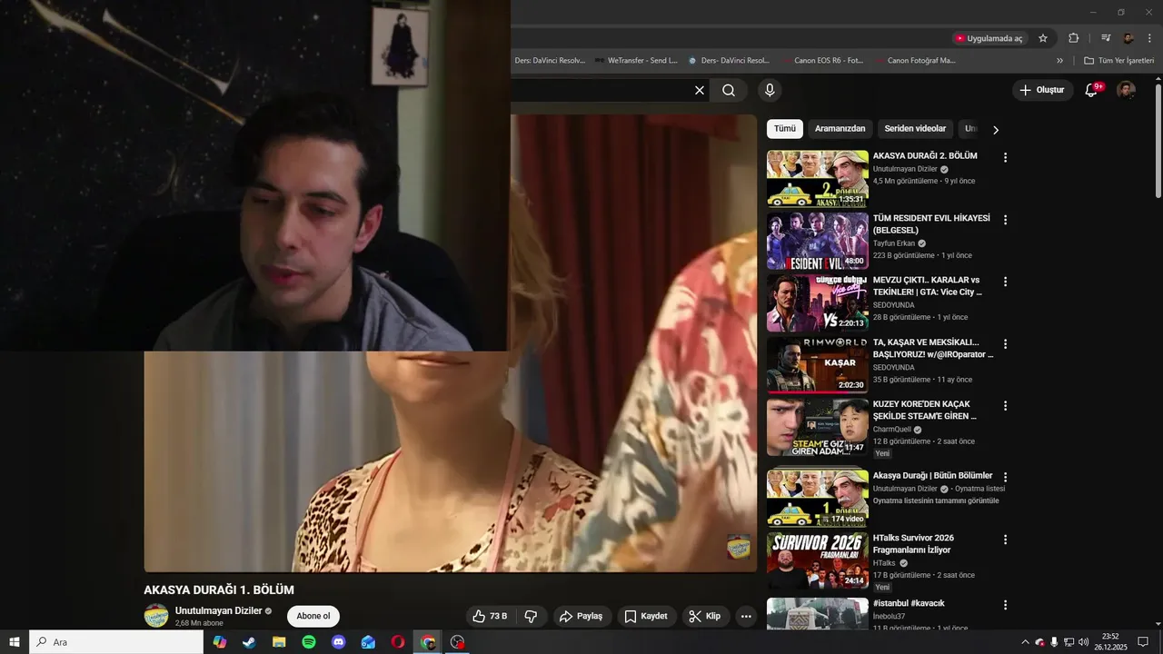The height and width of the screenshot is (654, 1163).
Task: Click the Windows taskbar search box
Action: tap(116, 642)
